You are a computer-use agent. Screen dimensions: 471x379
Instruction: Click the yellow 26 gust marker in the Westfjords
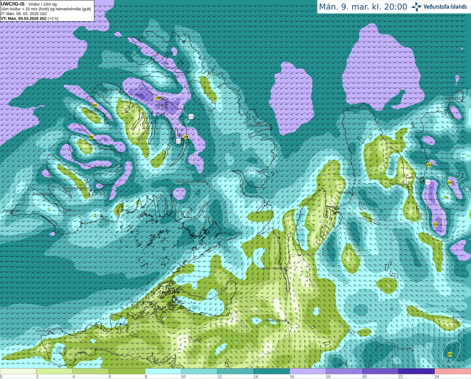click(x=91, y=137)
